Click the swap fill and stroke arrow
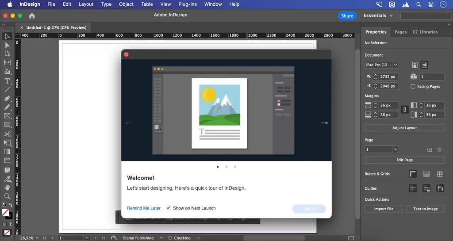Screen dimensions: 453x241 [11, 205]
